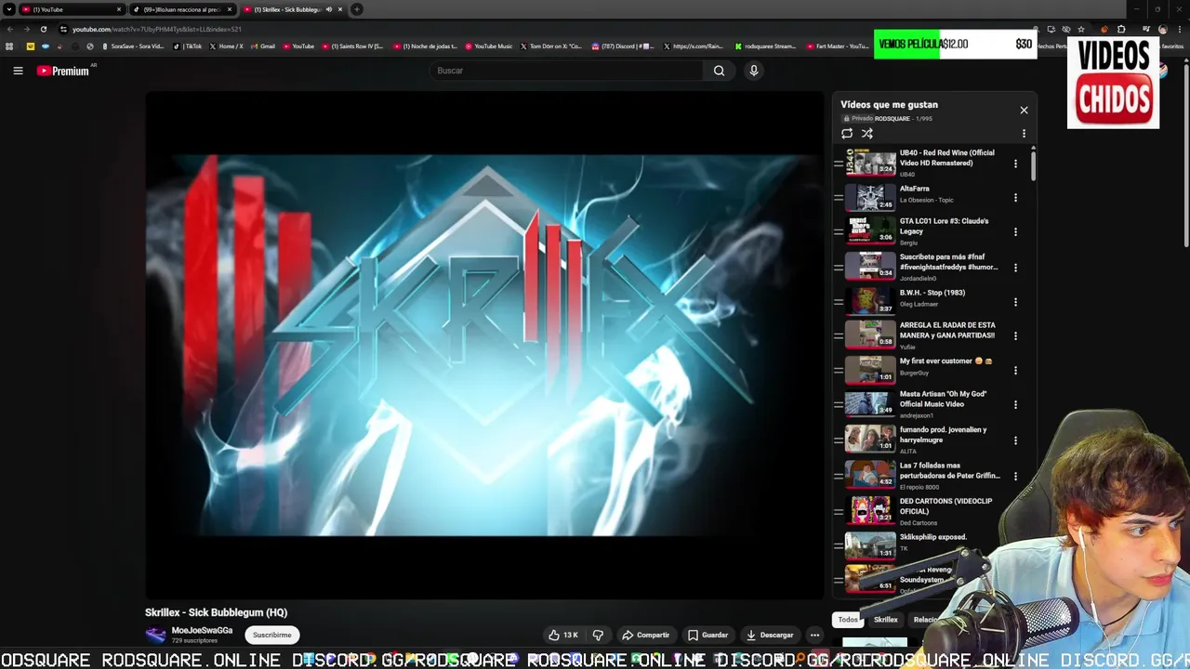Select the Skrillex filter chip
This screenshot has height=669, width=1190.
[x=886, y=620]
